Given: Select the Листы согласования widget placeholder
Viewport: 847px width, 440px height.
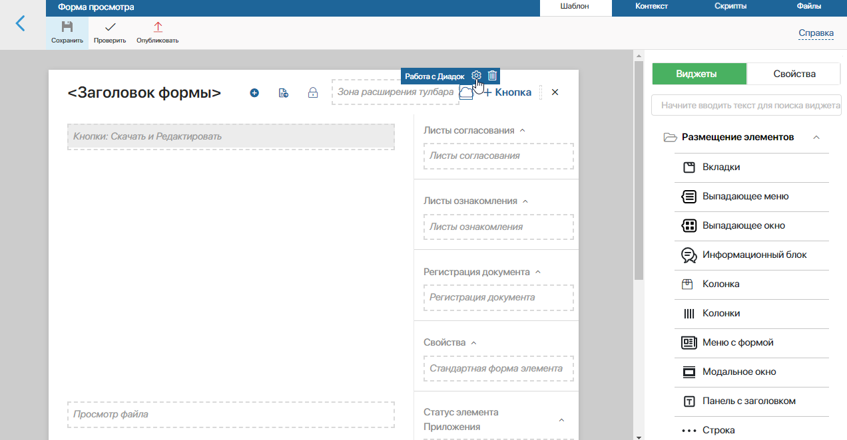Looking at the screenshot, I should (x=499, y=156).
